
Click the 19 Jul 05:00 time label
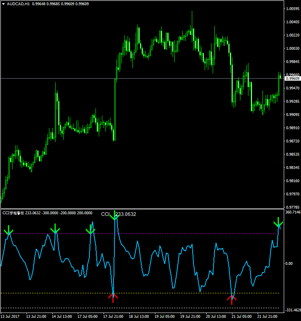coord(165,317)
